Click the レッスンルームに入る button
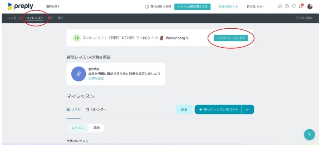Viewport: 319px width, 145px height. 231,38
